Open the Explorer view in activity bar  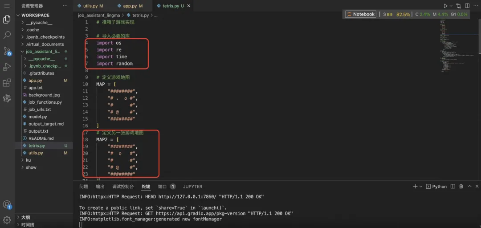(x=7, y=20)
